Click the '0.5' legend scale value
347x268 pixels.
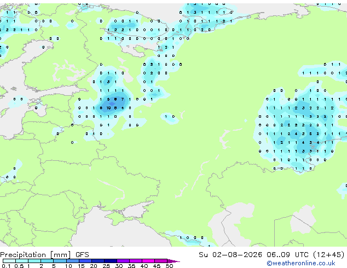[19, 266]
